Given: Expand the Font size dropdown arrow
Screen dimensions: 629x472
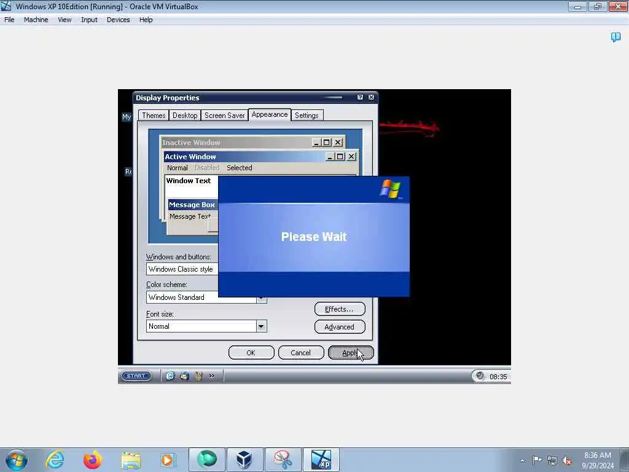Looking at the screenshot, I should (x=261, y=326).
